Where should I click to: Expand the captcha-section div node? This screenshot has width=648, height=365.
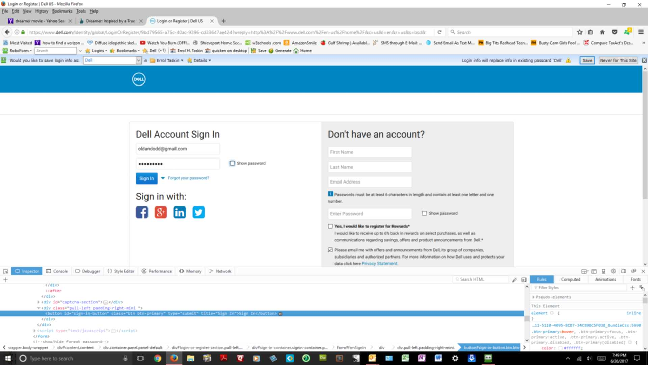[38, 302]
